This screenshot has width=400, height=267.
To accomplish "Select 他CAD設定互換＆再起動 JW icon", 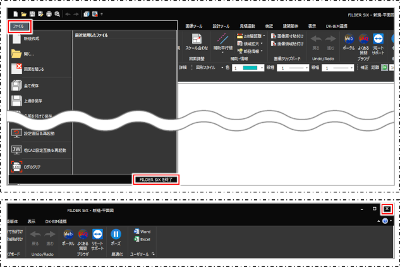I will tap(17, 151).
